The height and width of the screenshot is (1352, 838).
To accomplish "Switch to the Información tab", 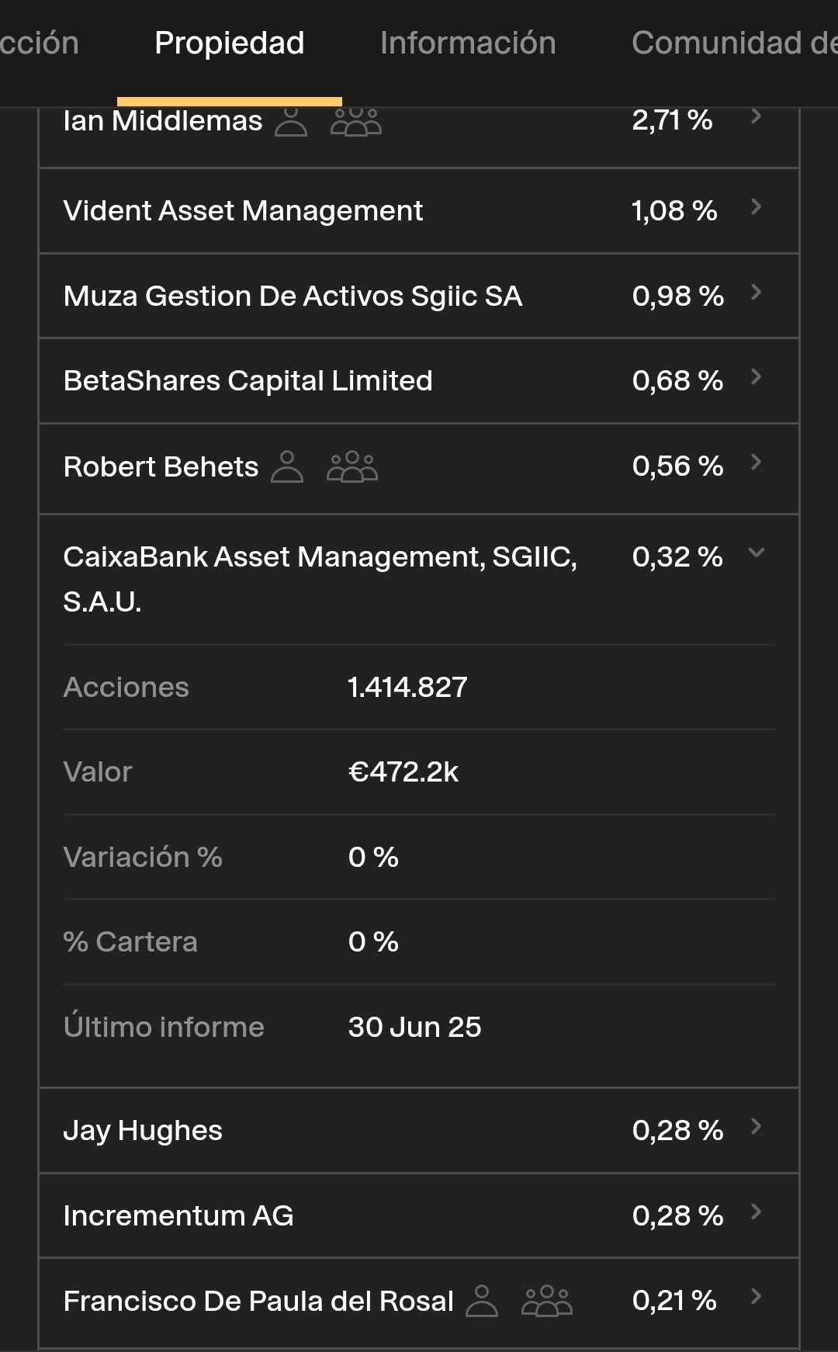I will (468, 43).
